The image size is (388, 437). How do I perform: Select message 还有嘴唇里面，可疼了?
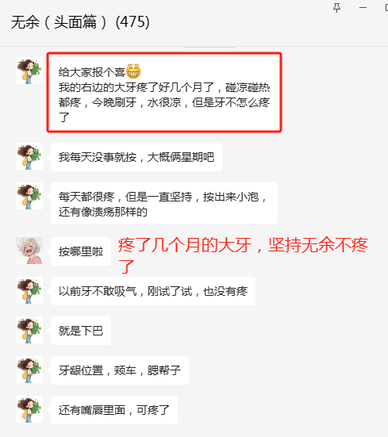pyautogui.click(x=114, y=410)
